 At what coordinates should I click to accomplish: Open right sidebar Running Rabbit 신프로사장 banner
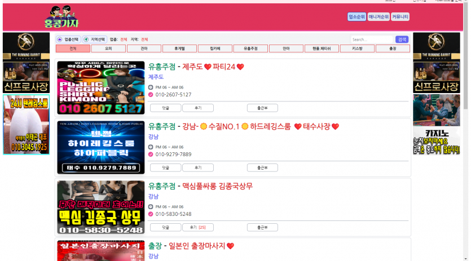[437, 63]
